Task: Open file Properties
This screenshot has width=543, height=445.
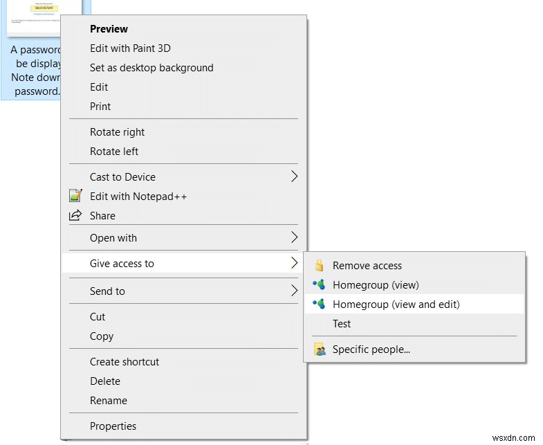Action: pyautogui.click(x=113, y=426)
